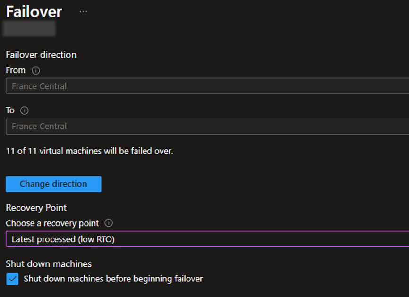Click the 'Shut down machines' section heading
Image resolution: width=409 pixels, height=297 pixels.
49,264
